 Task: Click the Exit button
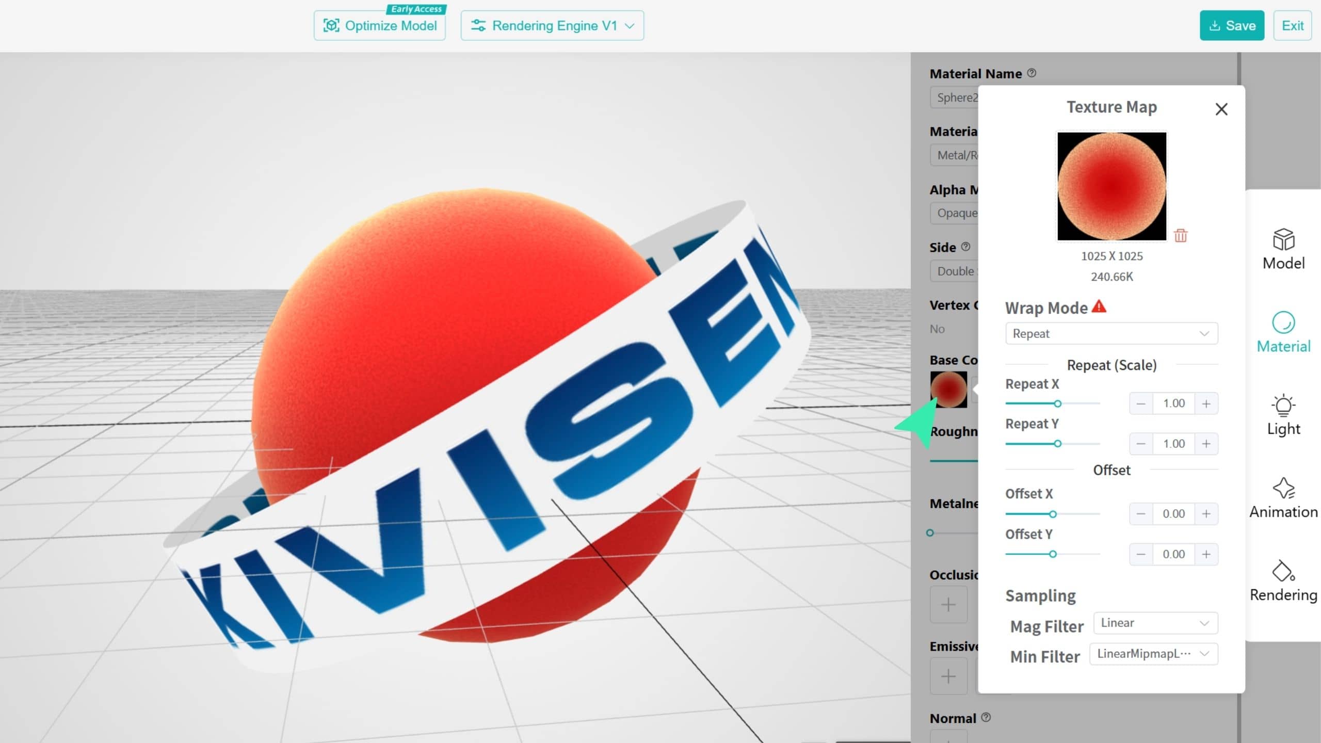[x=1292, y=25]
